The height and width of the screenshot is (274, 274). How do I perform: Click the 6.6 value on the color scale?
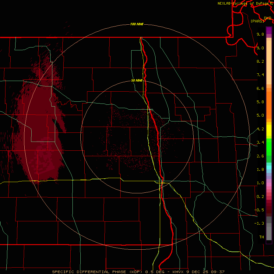click(x=260, y=88)
